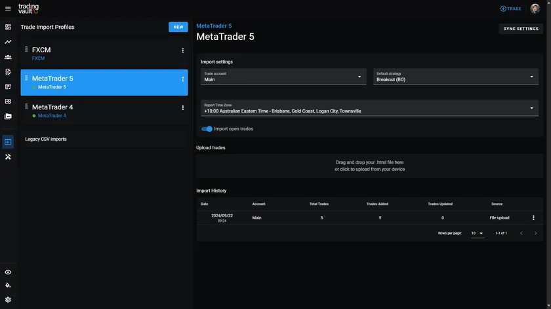
Task: Change the Rows per page dropdown
Action: (x=478, y=233)
